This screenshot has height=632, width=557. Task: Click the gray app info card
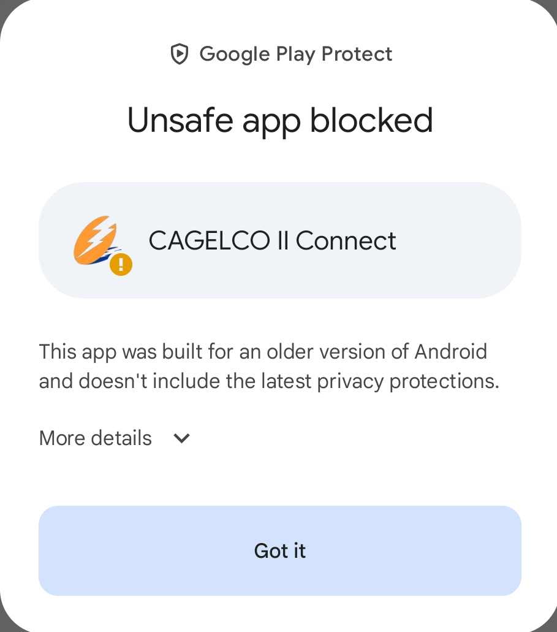279,239
